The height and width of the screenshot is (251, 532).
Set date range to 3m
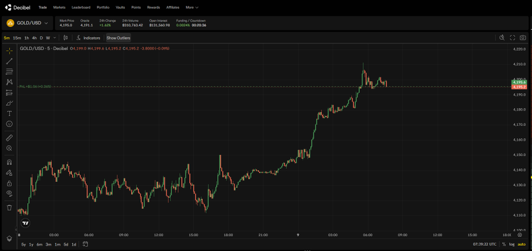(48, 245)
